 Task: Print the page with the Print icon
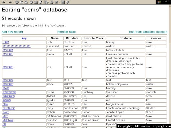coord(52,2)
